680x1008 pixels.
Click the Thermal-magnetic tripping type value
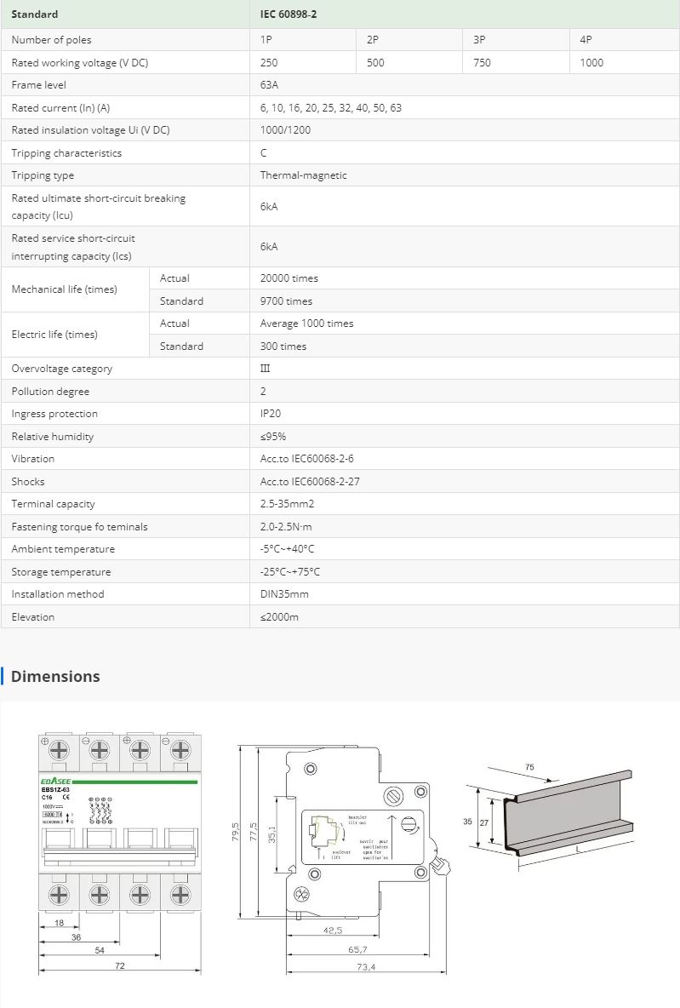303,175
